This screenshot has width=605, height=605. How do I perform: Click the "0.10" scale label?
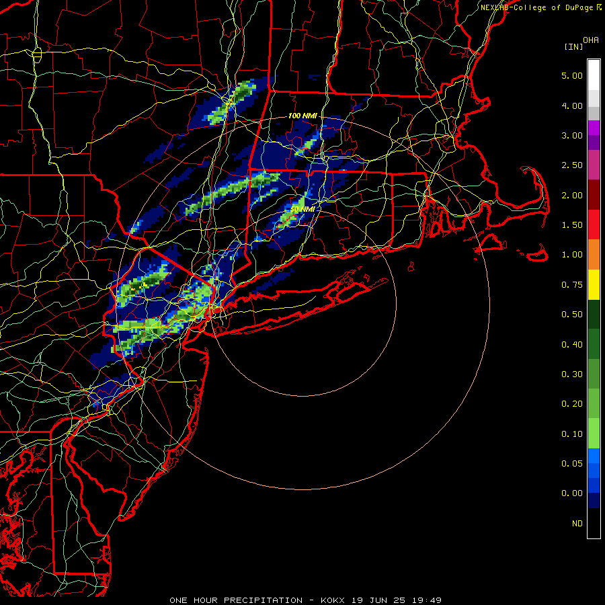pos(572,434)
